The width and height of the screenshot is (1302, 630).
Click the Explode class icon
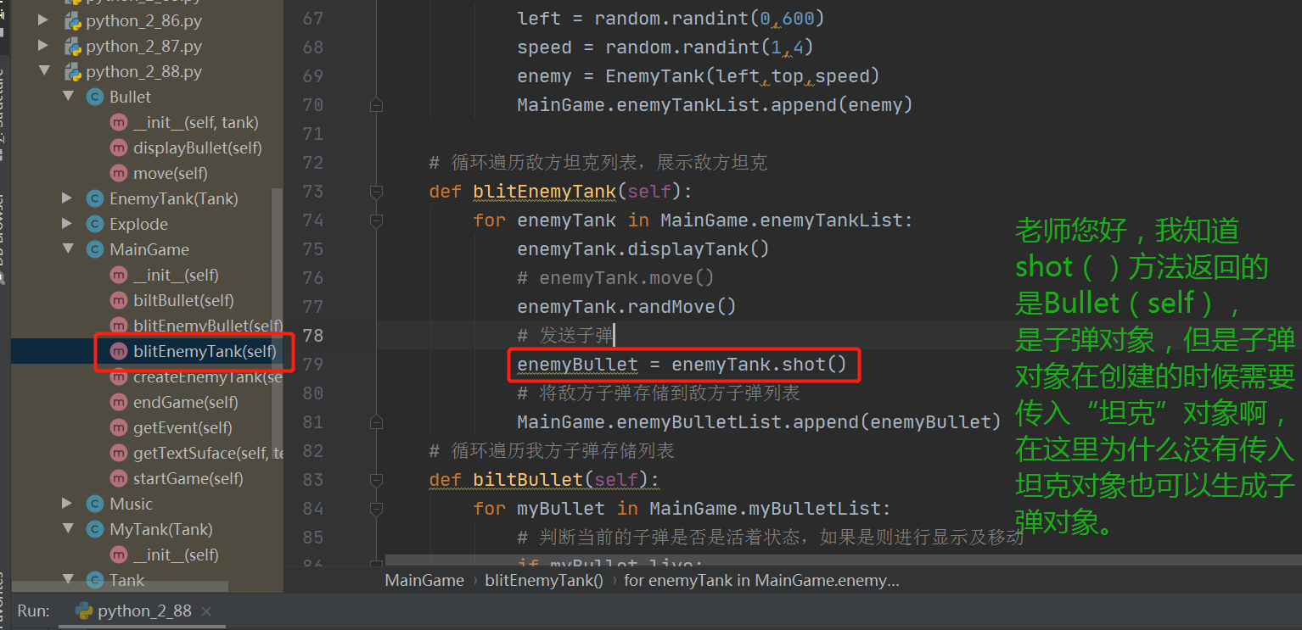point(96,225)
